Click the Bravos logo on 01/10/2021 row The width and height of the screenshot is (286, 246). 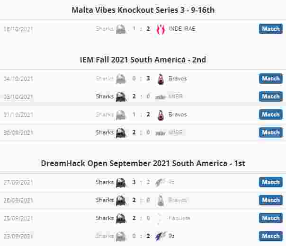click(x=161, y=115)
